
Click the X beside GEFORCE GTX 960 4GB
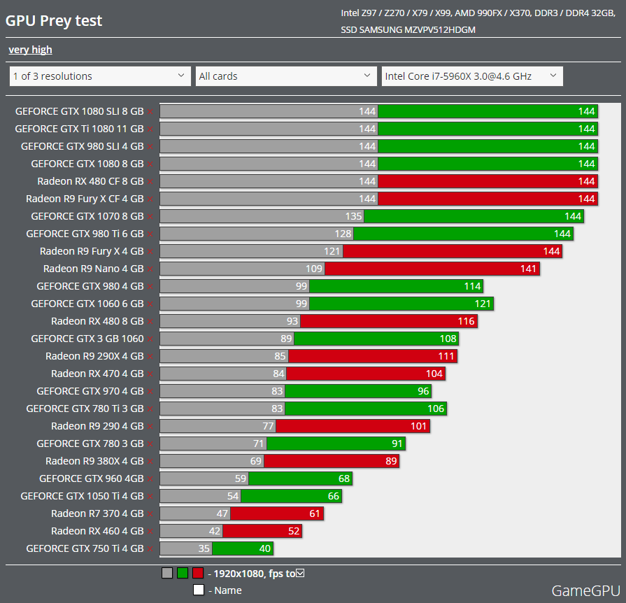(x=150, y=479)
